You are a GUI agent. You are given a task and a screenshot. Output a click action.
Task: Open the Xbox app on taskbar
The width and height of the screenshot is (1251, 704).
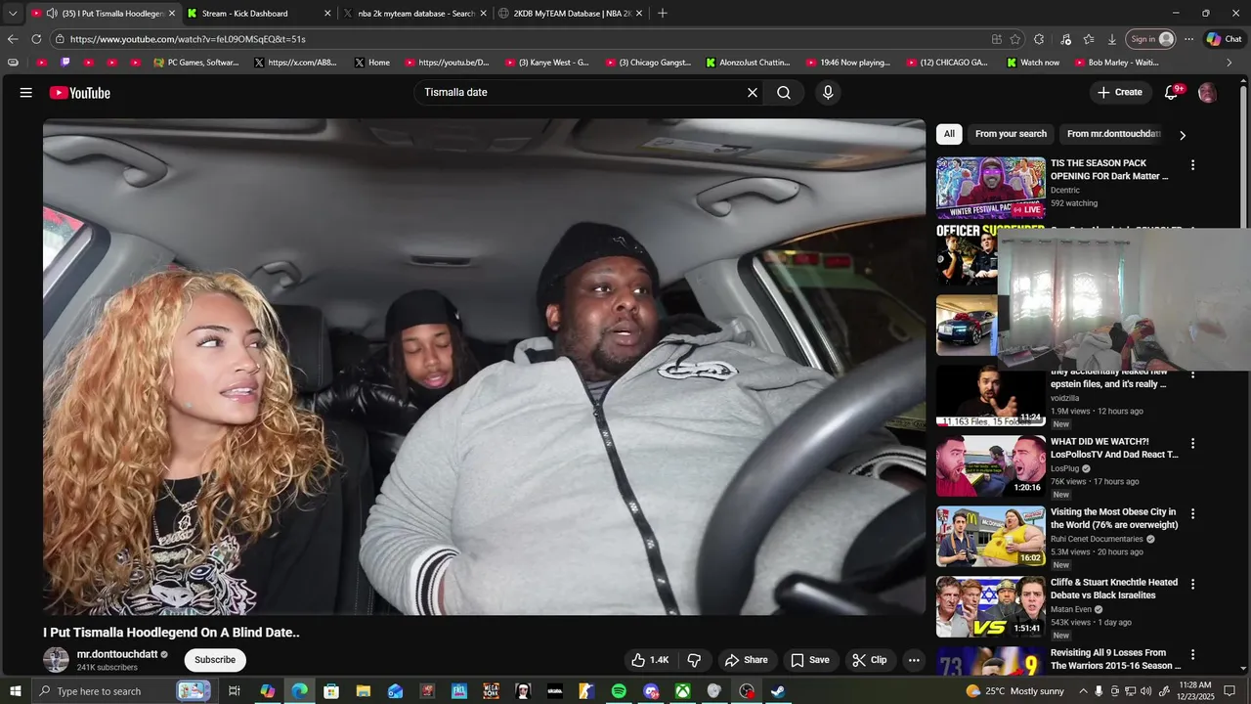[x=683, y=691]
